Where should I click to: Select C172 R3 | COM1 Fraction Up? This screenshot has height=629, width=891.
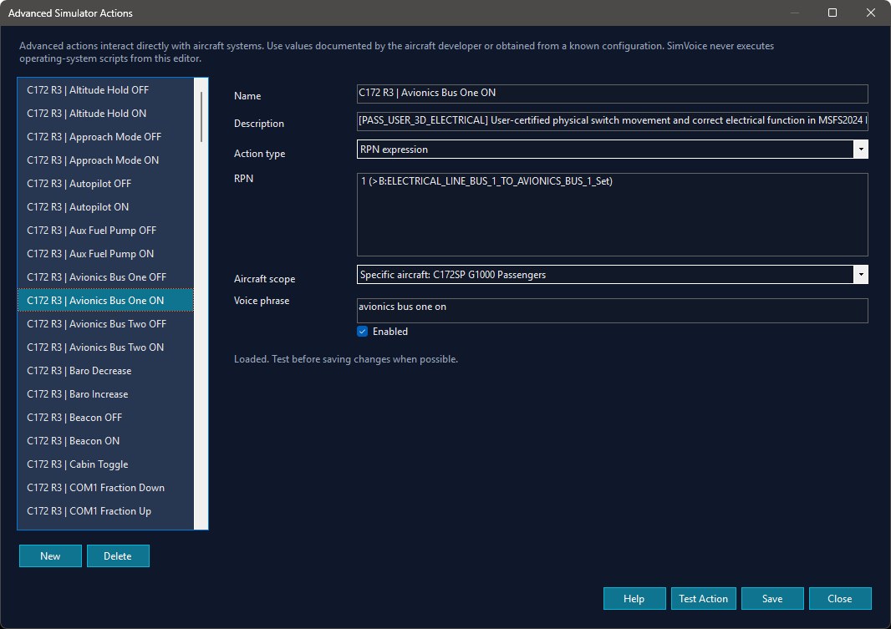105,511
